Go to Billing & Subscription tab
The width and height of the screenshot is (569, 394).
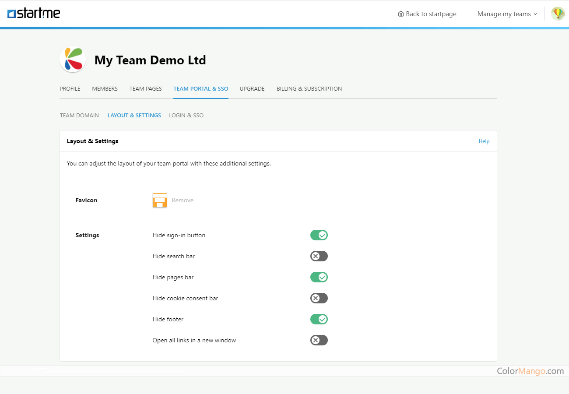click(x=309, y=88)
